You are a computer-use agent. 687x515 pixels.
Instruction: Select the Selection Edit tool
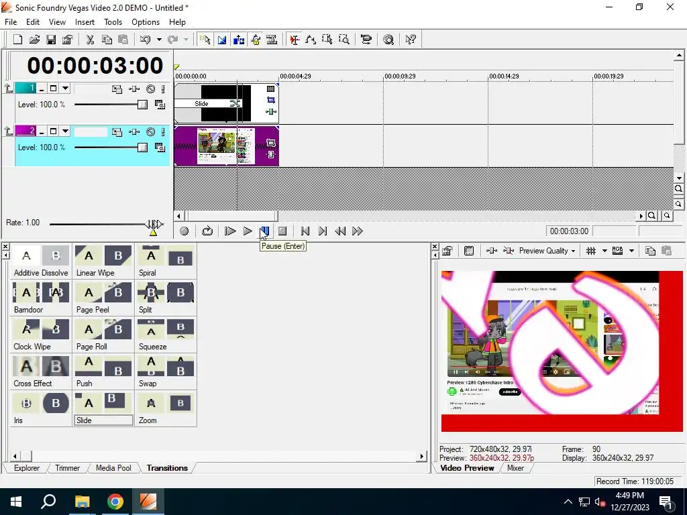[x=327, y=40]
